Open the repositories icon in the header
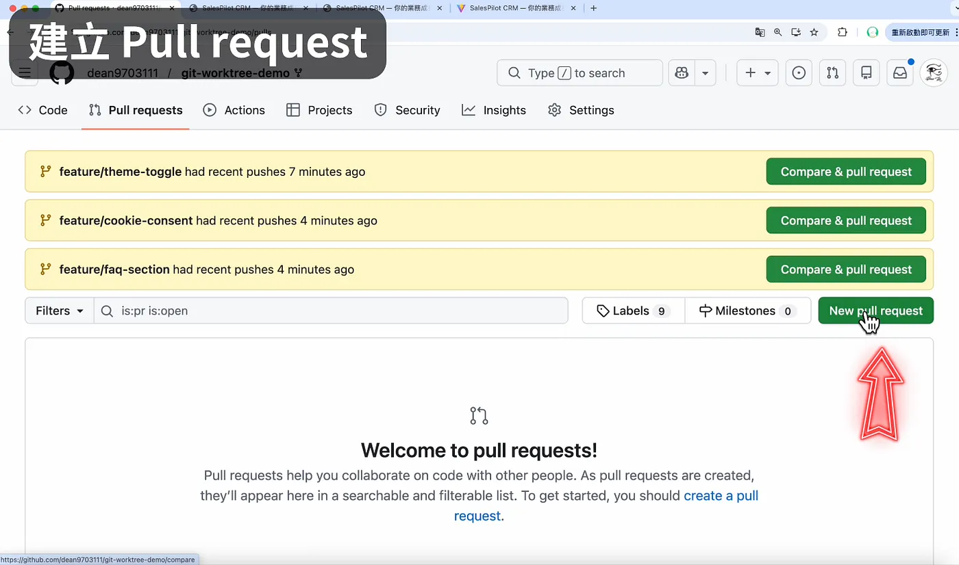 click(867, 73)
